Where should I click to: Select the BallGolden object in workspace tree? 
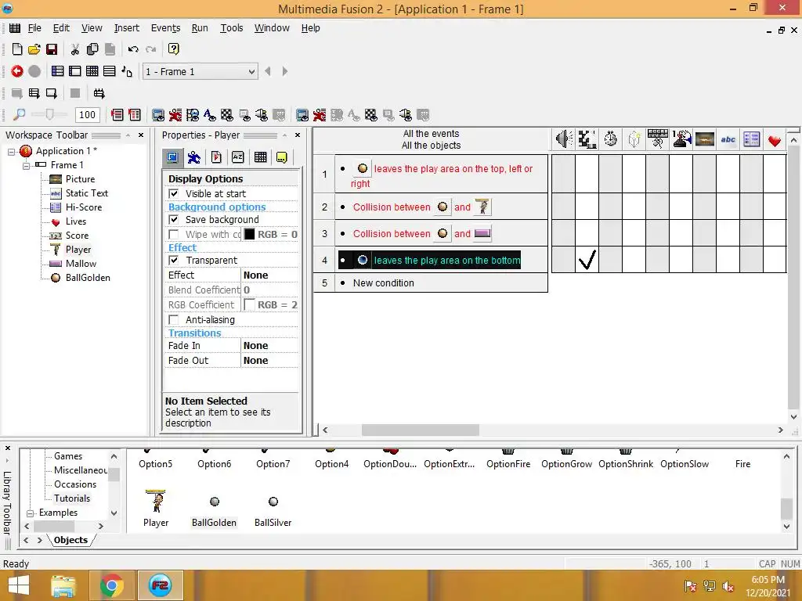88,278
